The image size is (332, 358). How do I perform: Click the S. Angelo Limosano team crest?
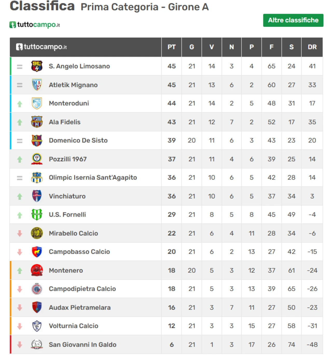[37, 66]
